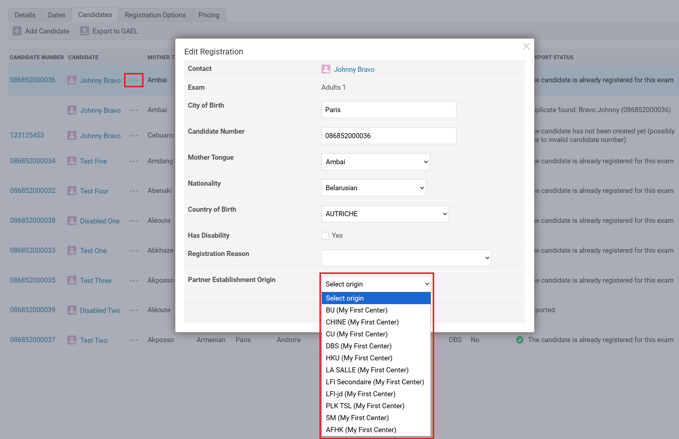
Task: Open the Pricing tab
Action: coord(209,15)
